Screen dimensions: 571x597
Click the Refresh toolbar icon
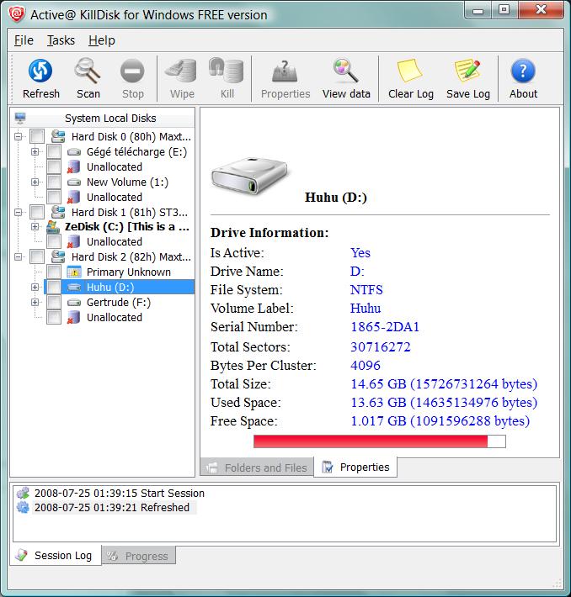40,71
